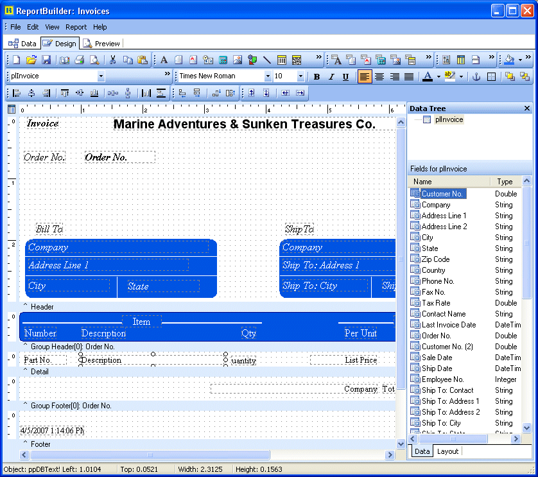Select the company title label on the canvas
The width and height of the screenshot is (538, 477).
(245, 124)
